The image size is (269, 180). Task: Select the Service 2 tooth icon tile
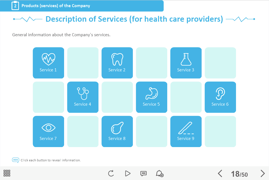tap(117, 63)
